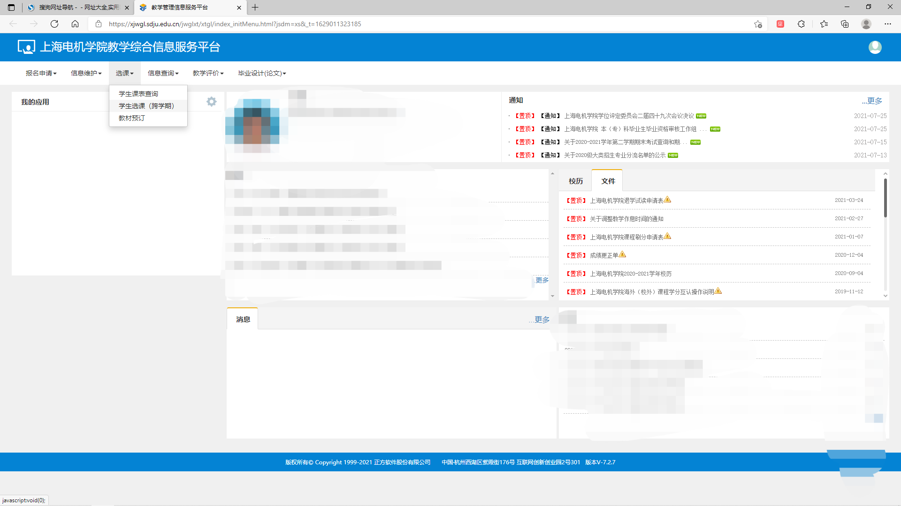Open the browser extensions puzzle icon

801,24
